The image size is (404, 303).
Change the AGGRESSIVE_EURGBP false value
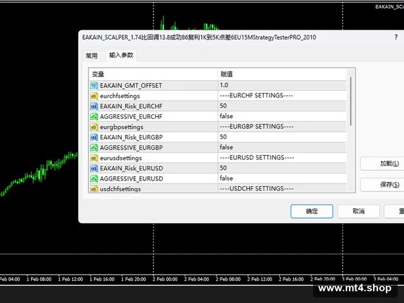pyautogui.click(x=282, y=147)
